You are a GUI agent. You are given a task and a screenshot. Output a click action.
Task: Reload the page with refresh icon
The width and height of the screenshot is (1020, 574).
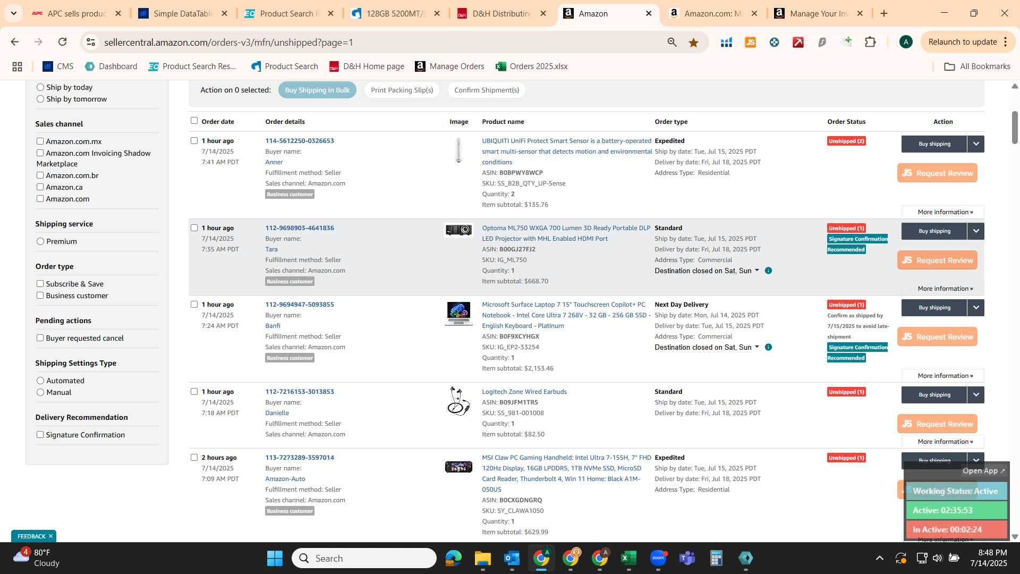tap(62, 42)
